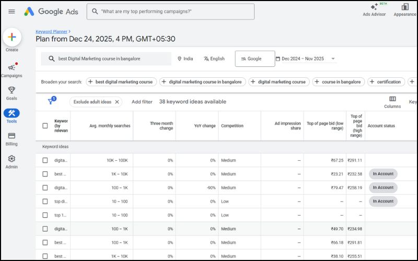Screen dimensions: 418x261
Task: Add 'digital marketing course' broaden chip
Action: [x=279, y=82]
